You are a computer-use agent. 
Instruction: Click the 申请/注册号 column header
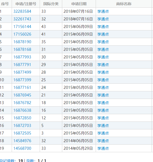click(x=26, y=4)
